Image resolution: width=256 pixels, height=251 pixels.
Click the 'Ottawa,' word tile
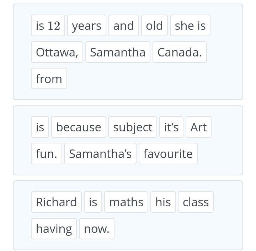coord(57,52)
